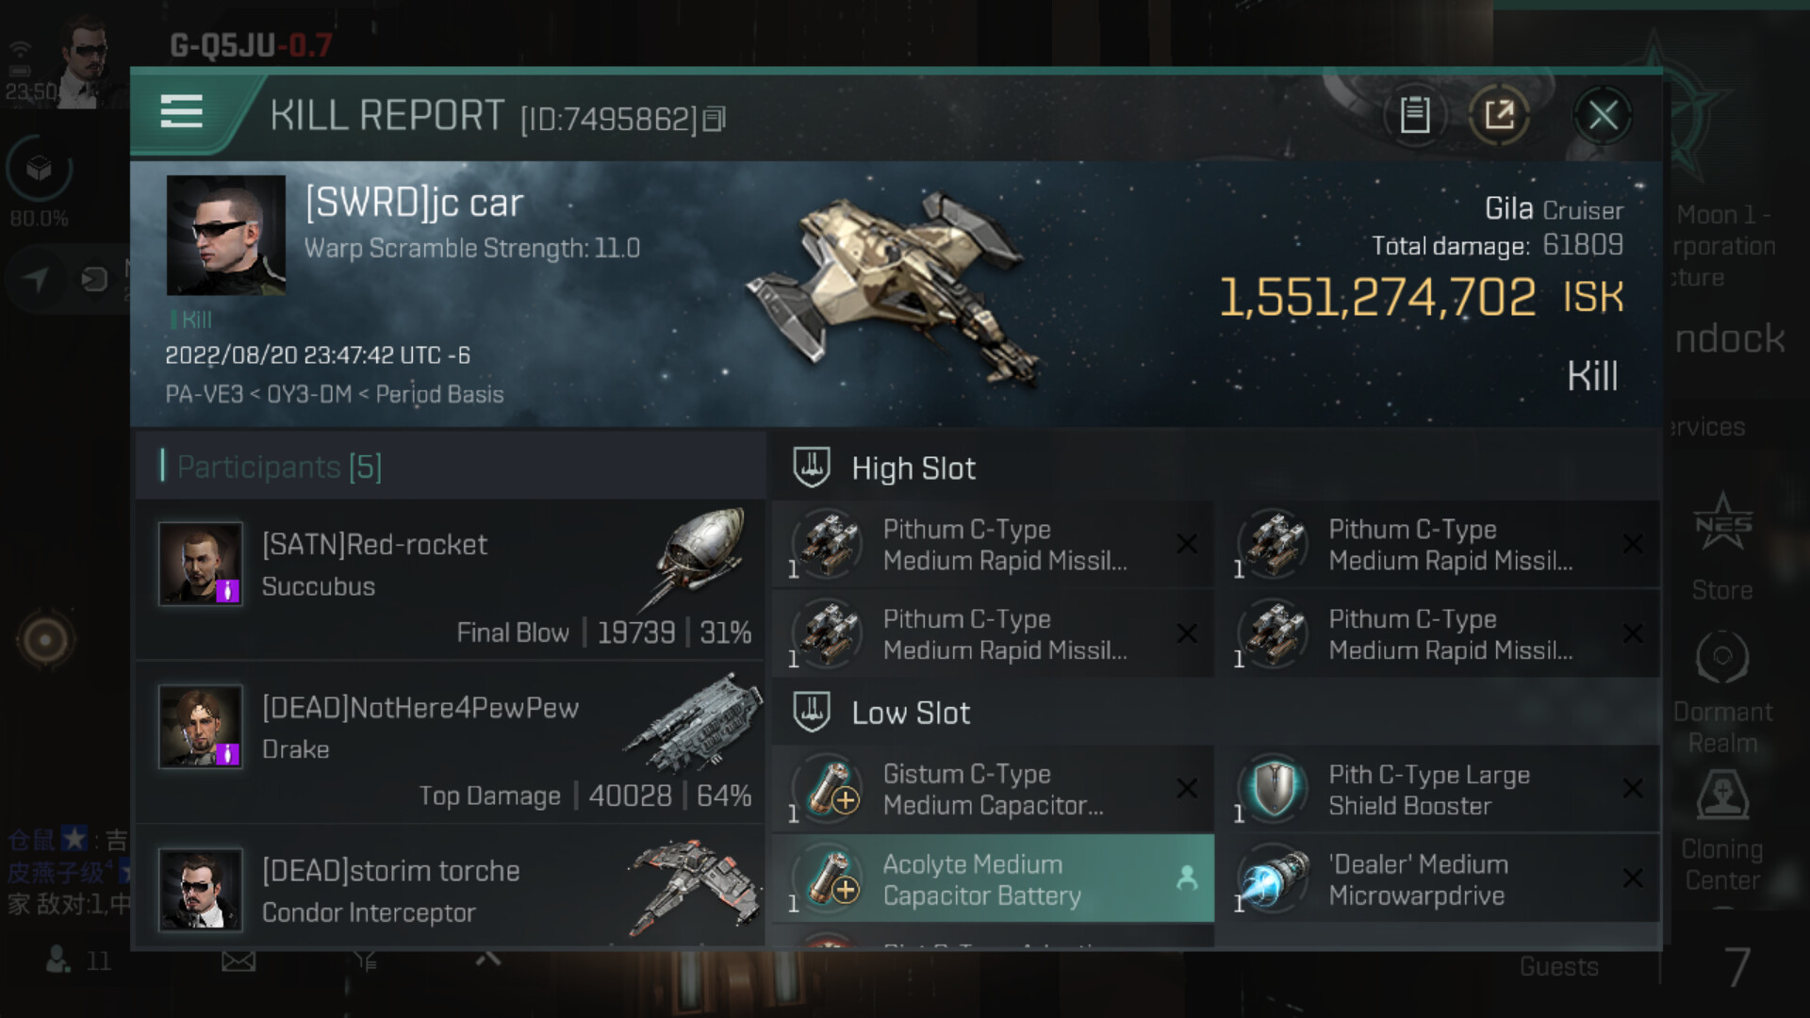Select Acolyte Medium Capacitor Battery item
This screenshot has height=1018, width=1810.
993,878
